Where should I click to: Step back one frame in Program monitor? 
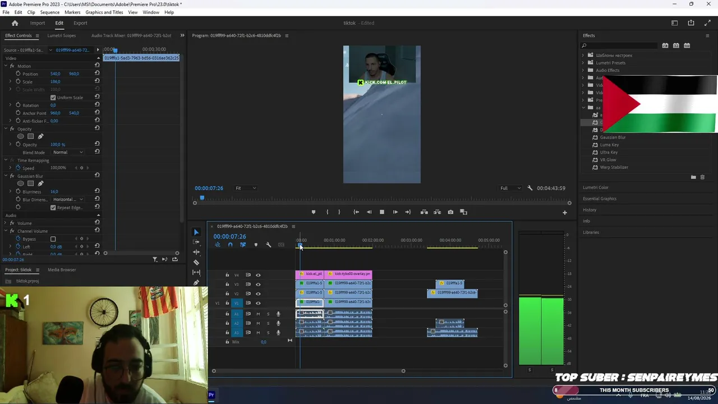[369, 212]
